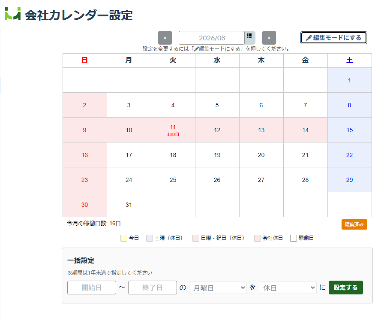Select the date 3 cell
The width and height of the screenshot is (387, 321).
click(x=129, y=105)
